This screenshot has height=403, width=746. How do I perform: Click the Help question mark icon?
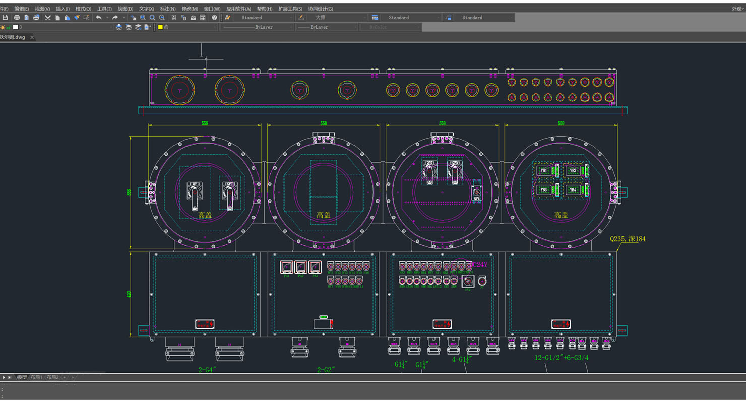[214, 18]
